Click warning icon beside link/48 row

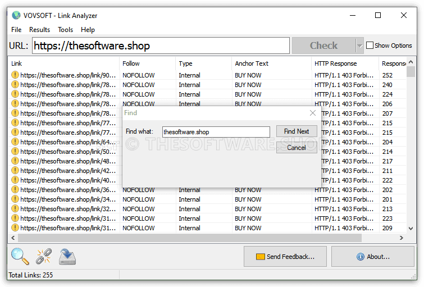point(15,161)
